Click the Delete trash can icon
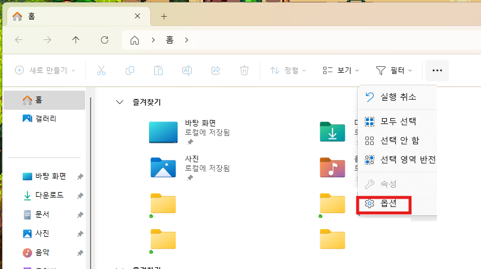 click(244, 70)
